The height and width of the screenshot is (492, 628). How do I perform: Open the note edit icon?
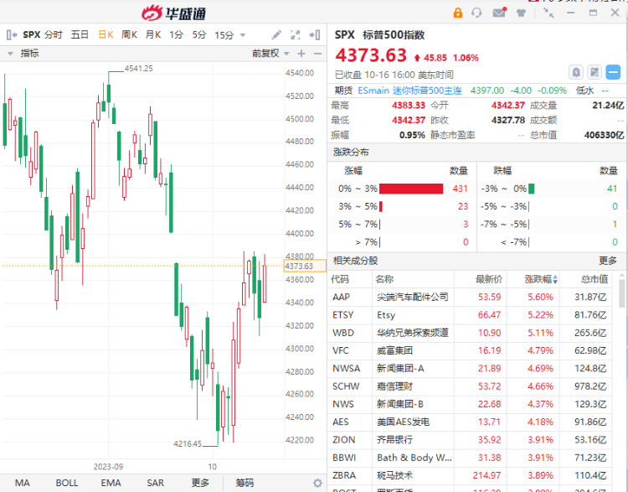tap(595, 73)
